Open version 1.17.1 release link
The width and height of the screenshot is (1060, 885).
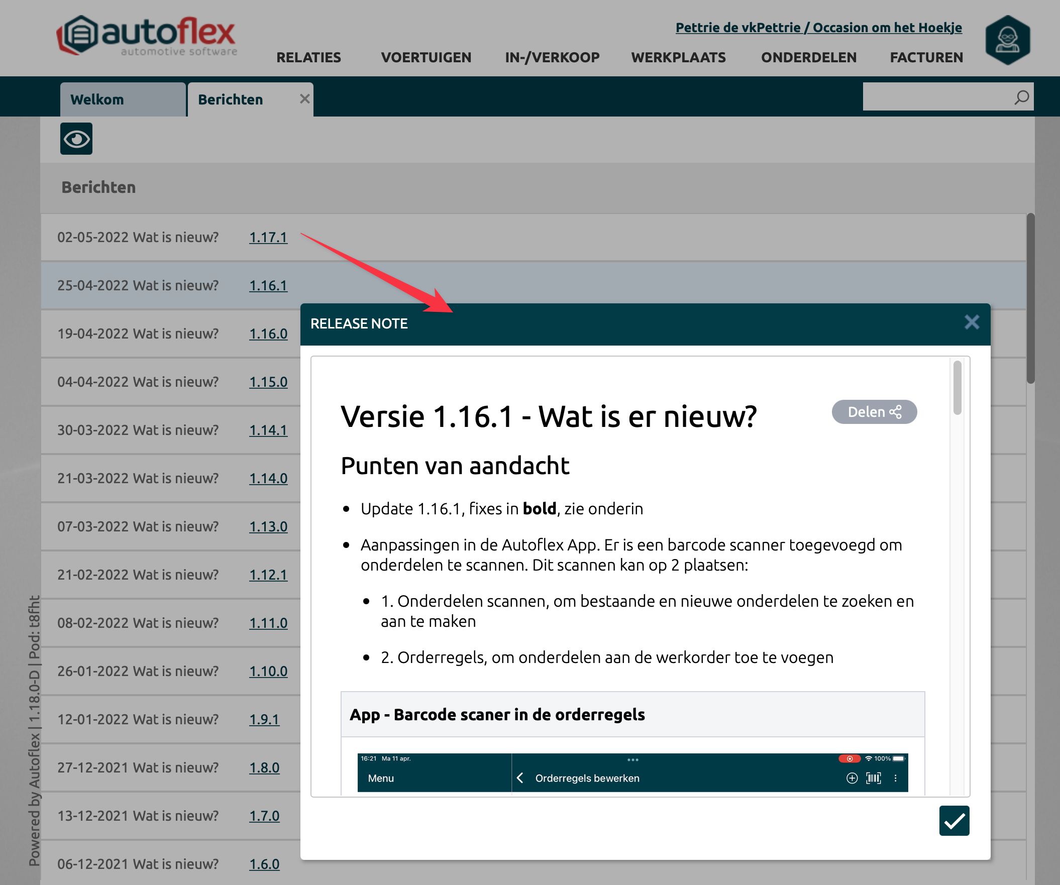coord(268,237)
